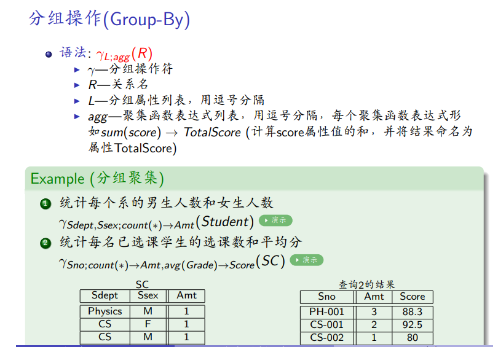The width and height of the screenshot is (498, 347).
Task: Click the triangle bullet before agg—聚集函数表达式列表
Action: click(77, 116)
